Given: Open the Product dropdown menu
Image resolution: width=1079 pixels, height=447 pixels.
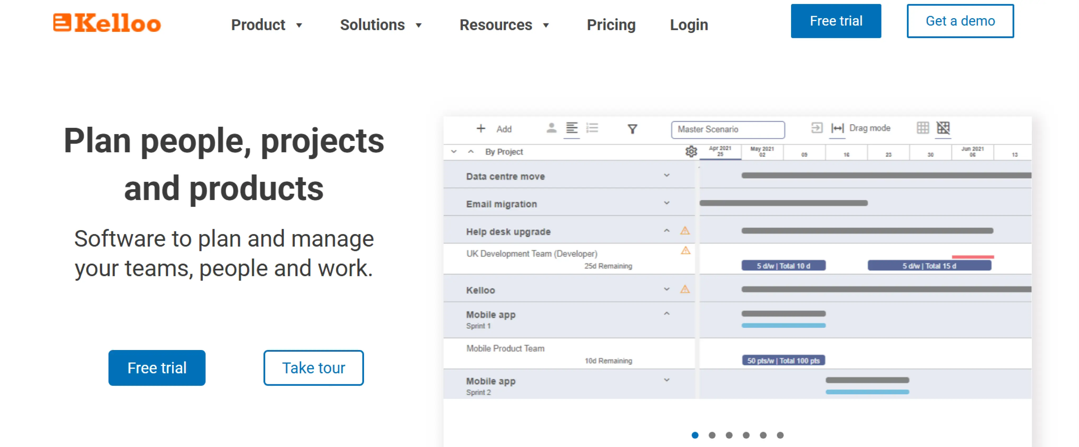Looking at the screenshot, I should point(266,25).
